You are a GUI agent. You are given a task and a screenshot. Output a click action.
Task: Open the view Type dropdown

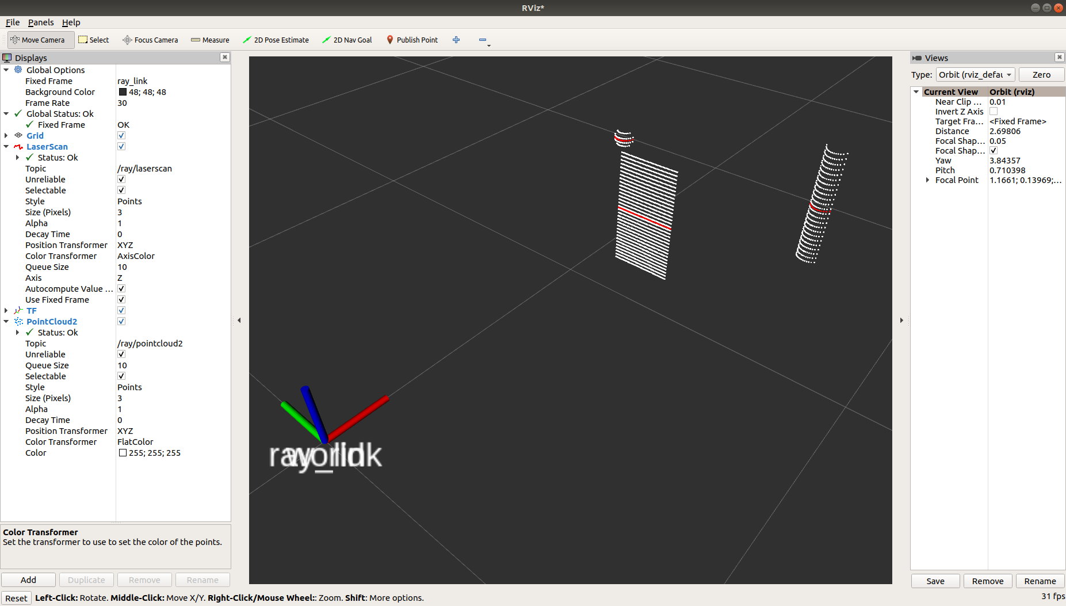975,74
